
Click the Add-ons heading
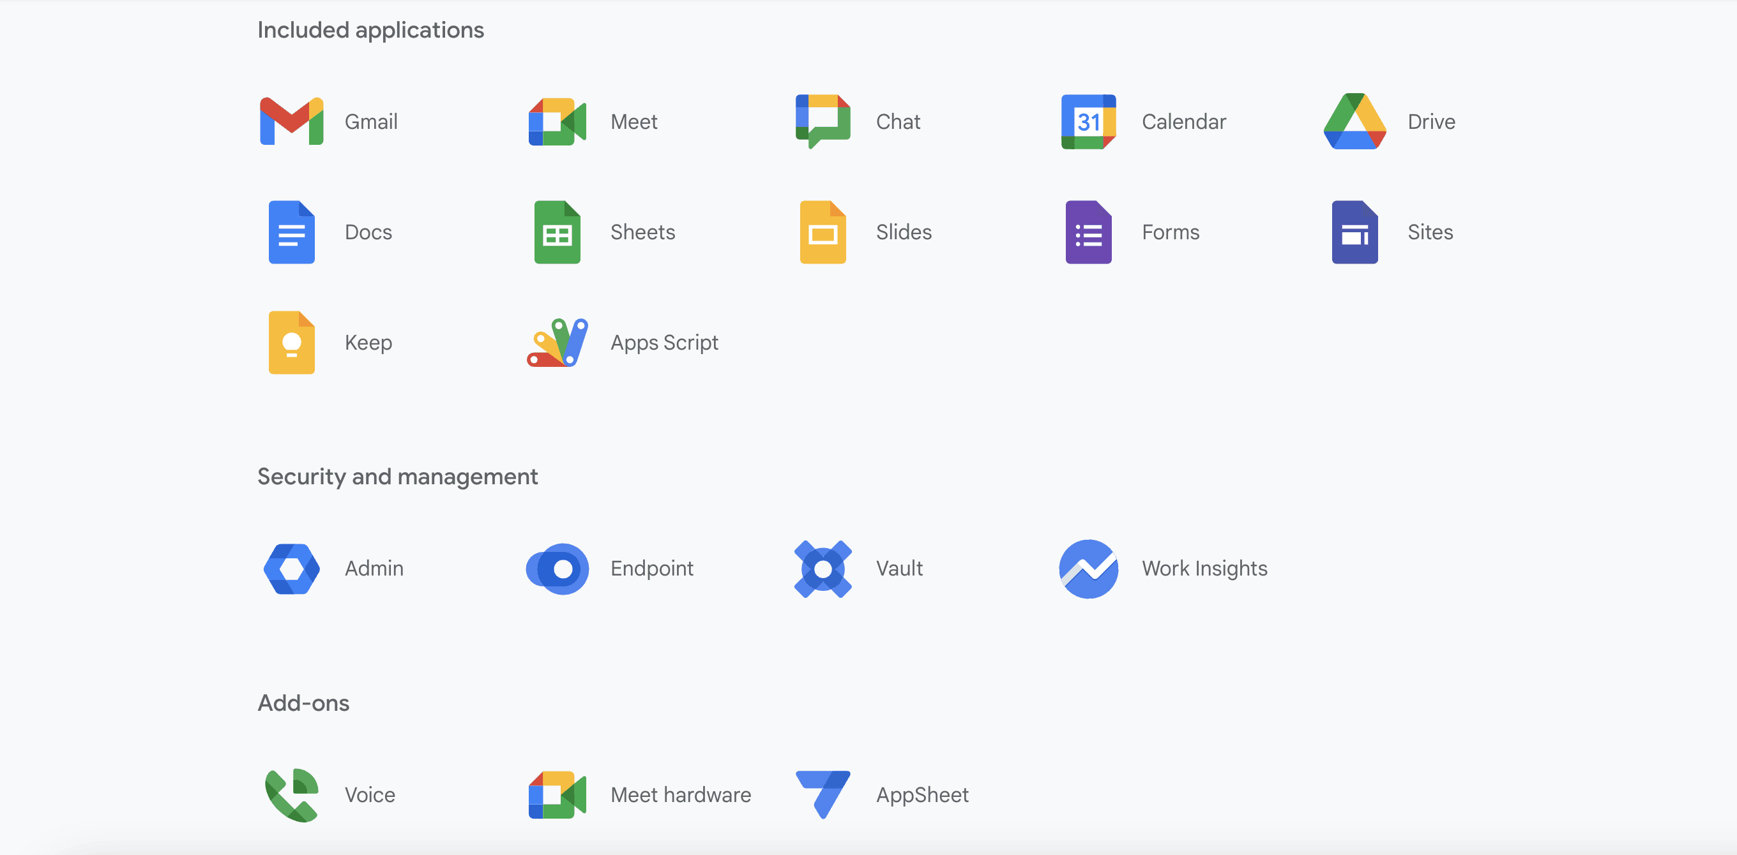coord(303,703)
